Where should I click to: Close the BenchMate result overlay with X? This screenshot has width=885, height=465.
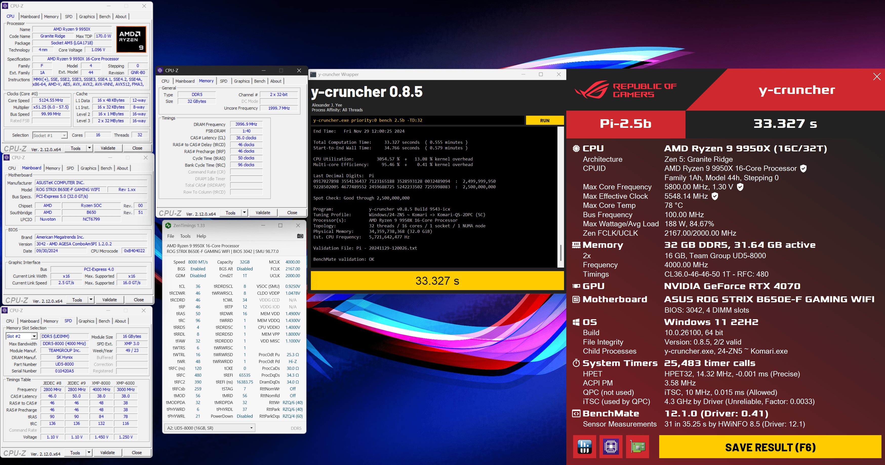(876, 77)
